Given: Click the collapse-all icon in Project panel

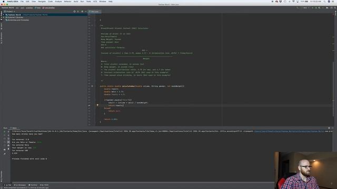Looking at the screenshot, I should point(78,12).
